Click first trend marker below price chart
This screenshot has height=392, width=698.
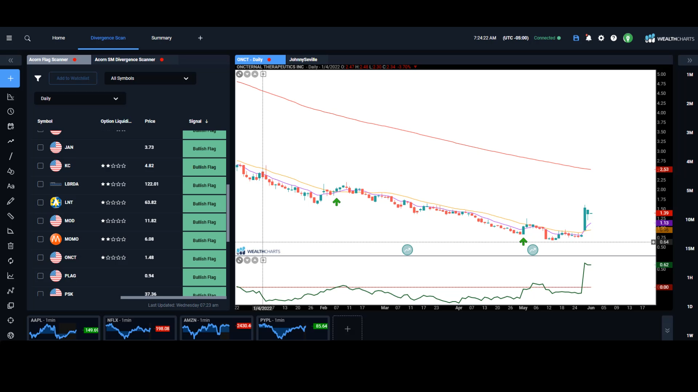[x=407, y=250]
